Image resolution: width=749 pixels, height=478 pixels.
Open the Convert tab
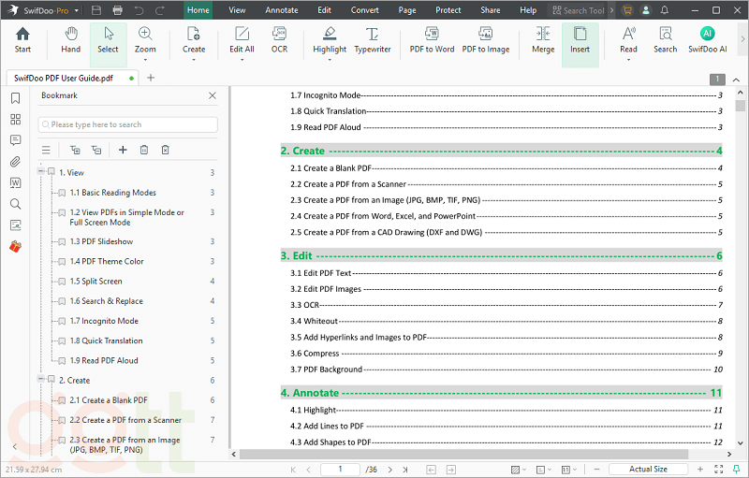click(365, 10)
